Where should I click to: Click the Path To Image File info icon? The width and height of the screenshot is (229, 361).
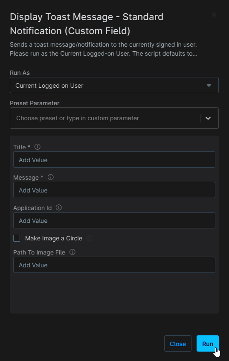tap(72, 252)
